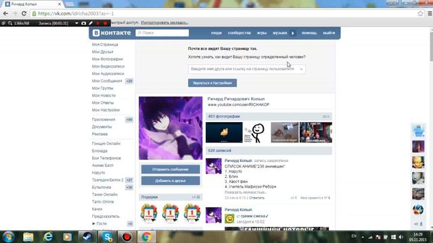Click Ответить under pinned post

(x=256, y=198)
